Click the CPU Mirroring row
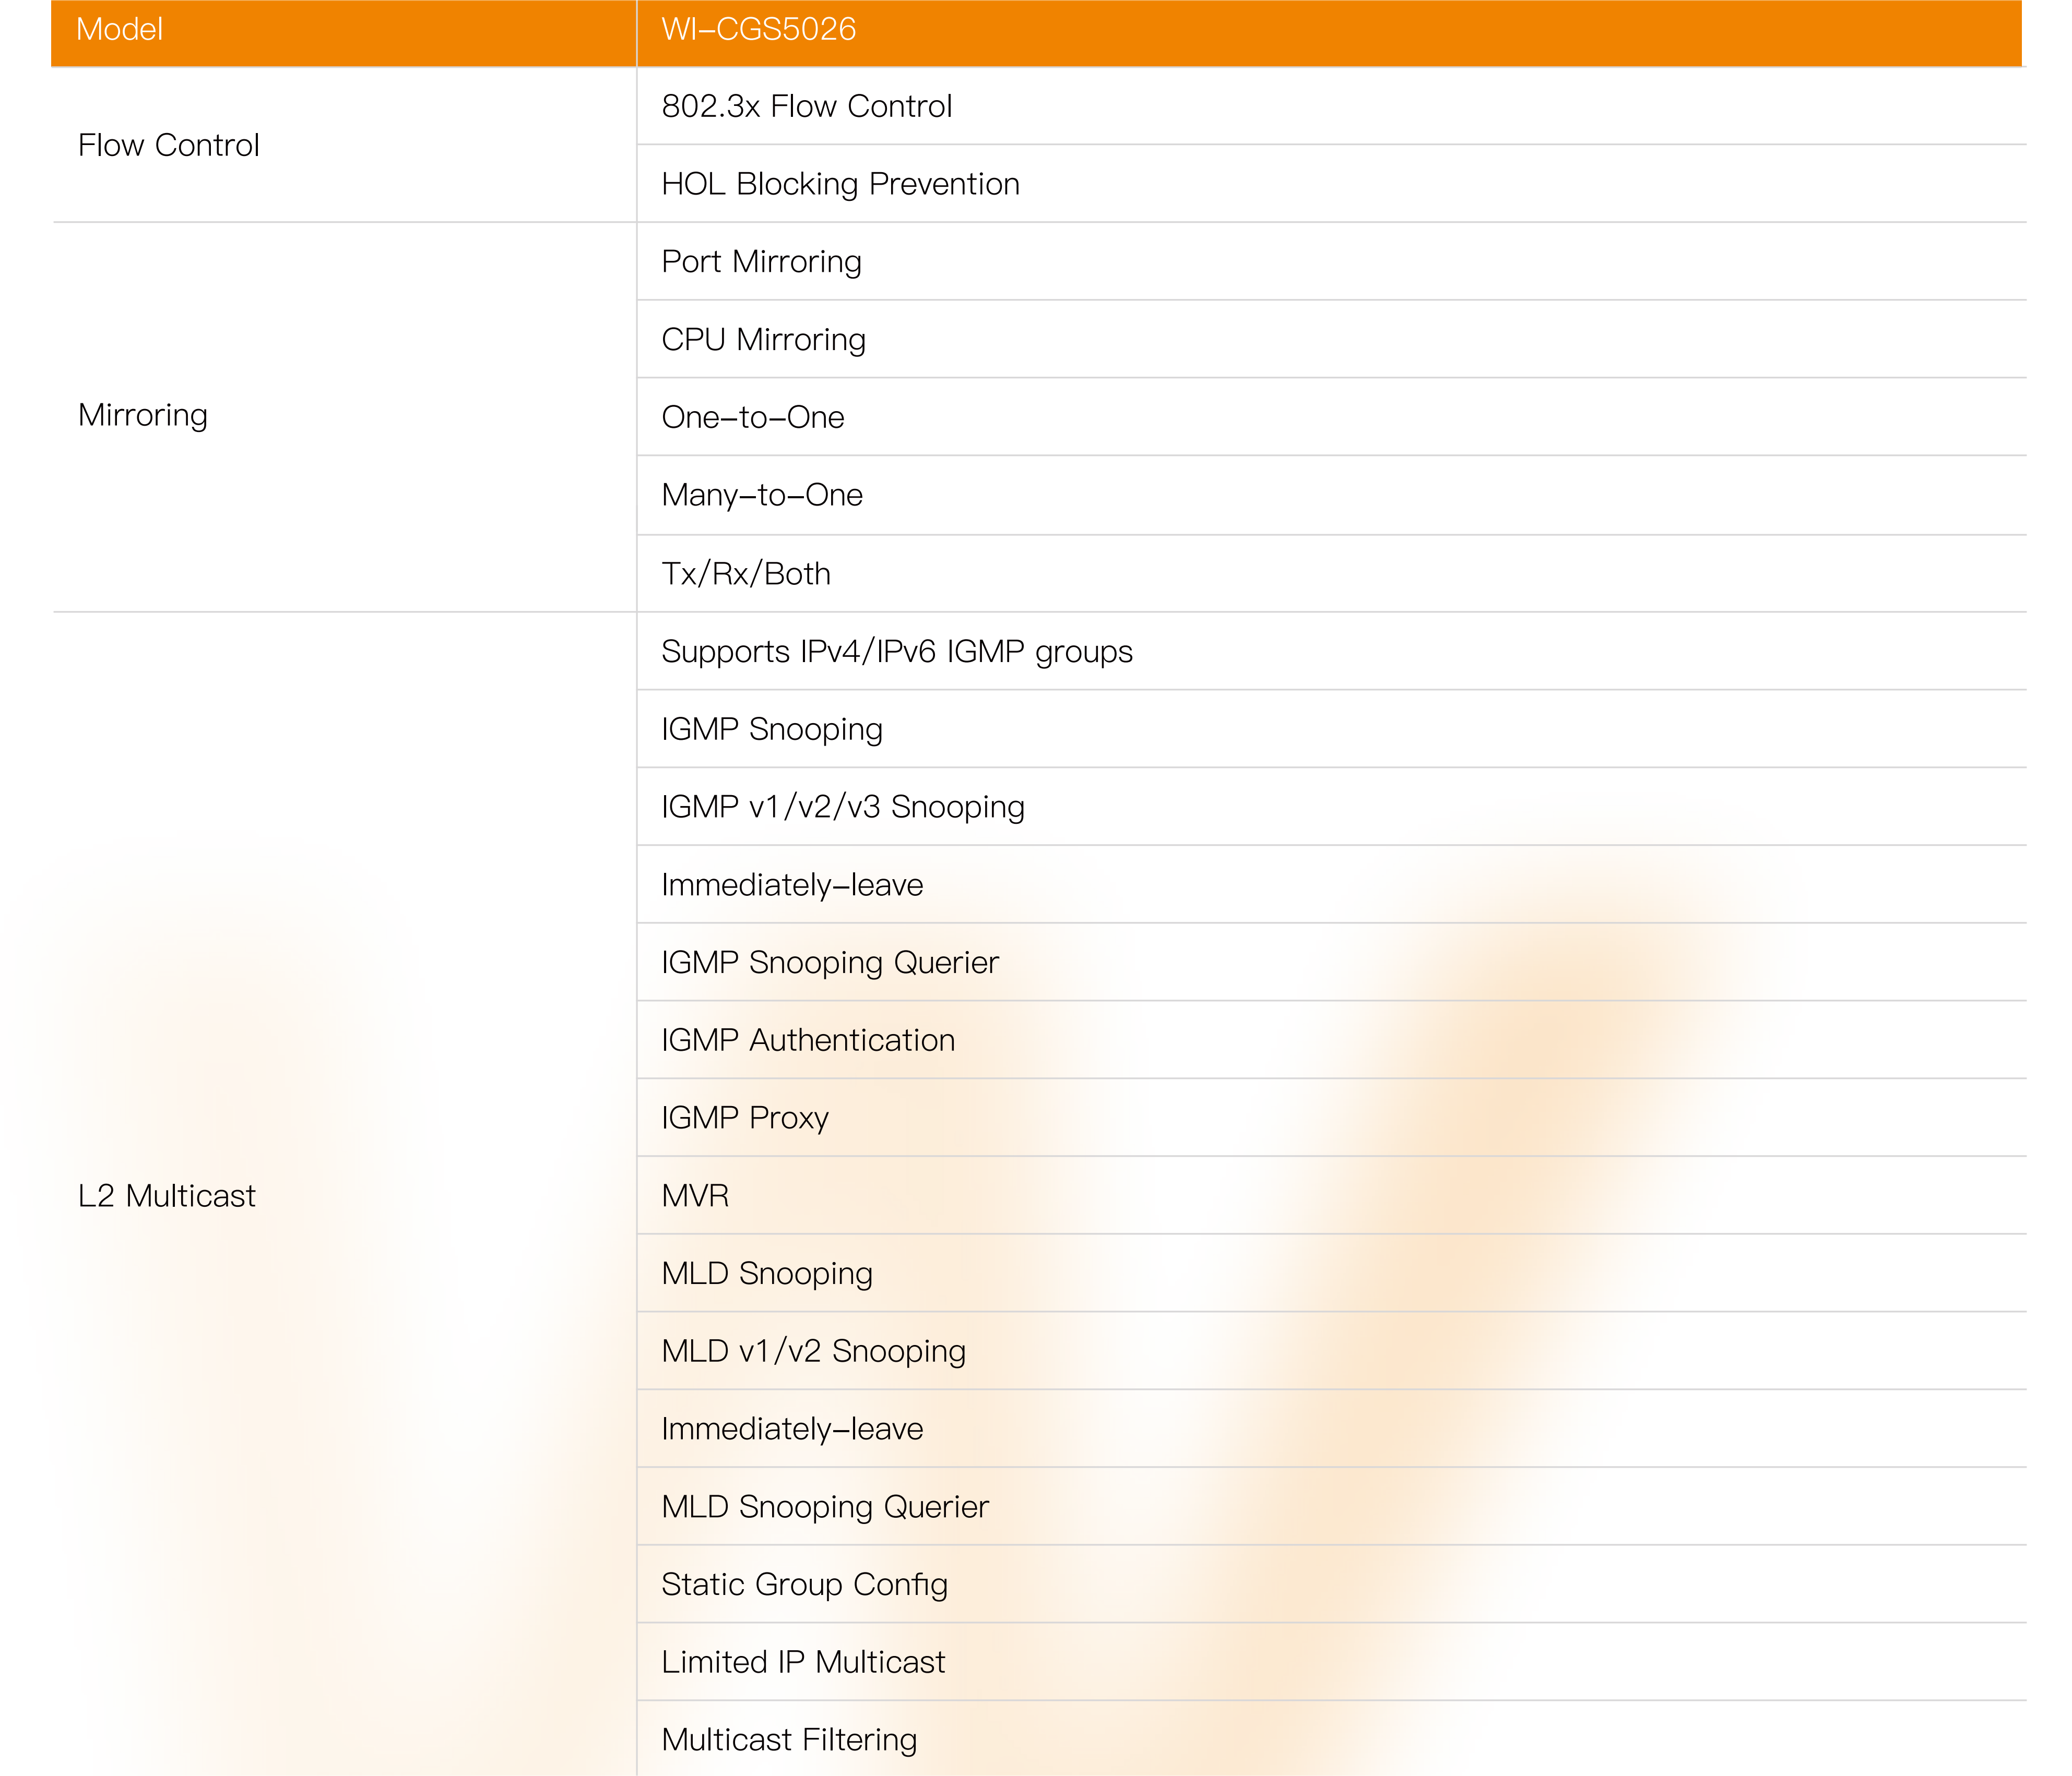2072x1776 pixels. (x=763, y=340)
